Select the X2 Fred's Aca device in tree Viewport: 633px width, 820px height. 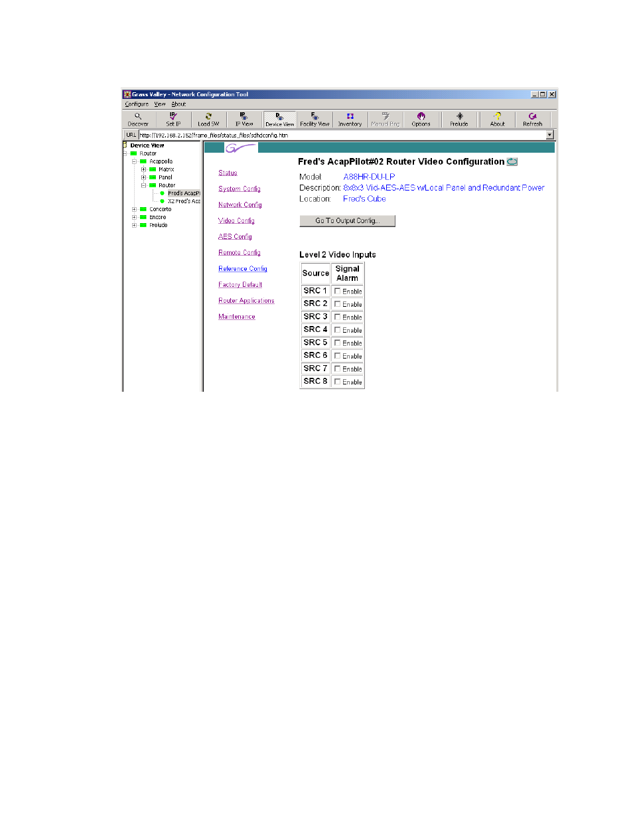coord(184,201)
